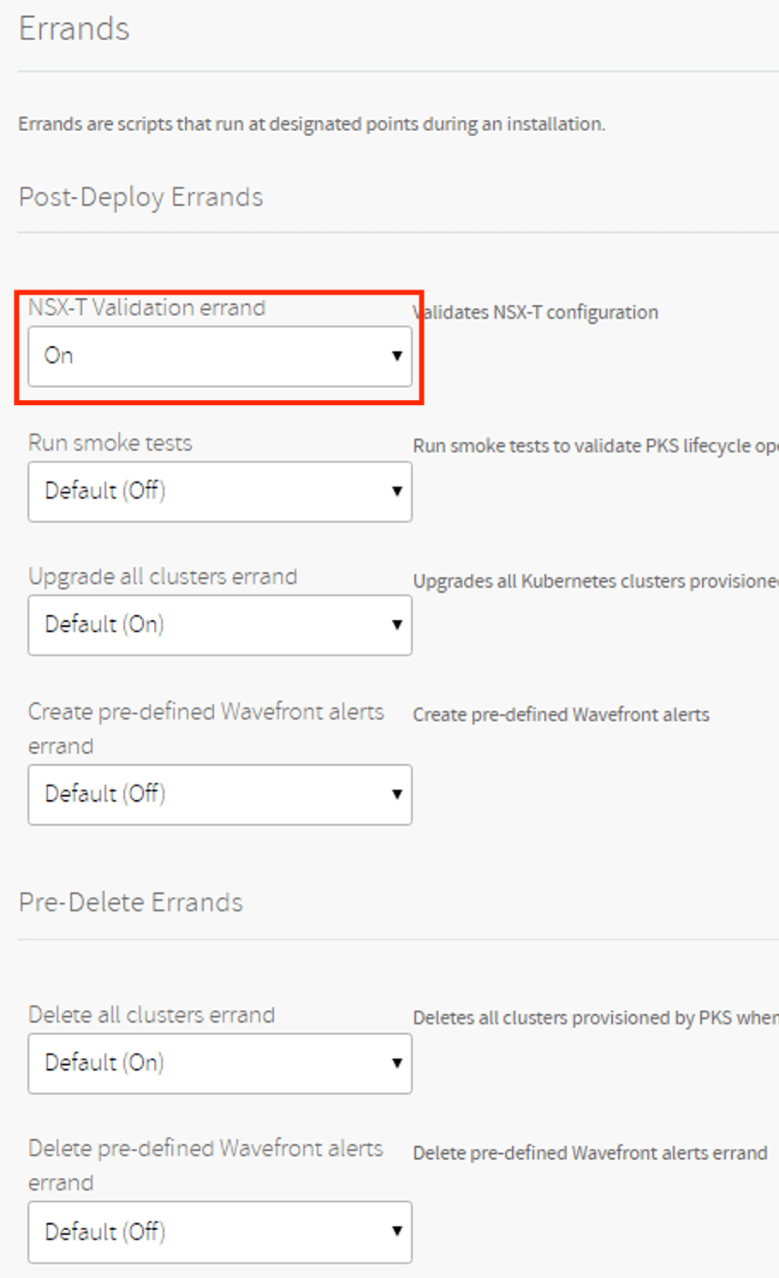The image size is (779, 1278).
Task: Open Create pre-defined Wavefront alerts errand dropdown
Action: (219, 795)
